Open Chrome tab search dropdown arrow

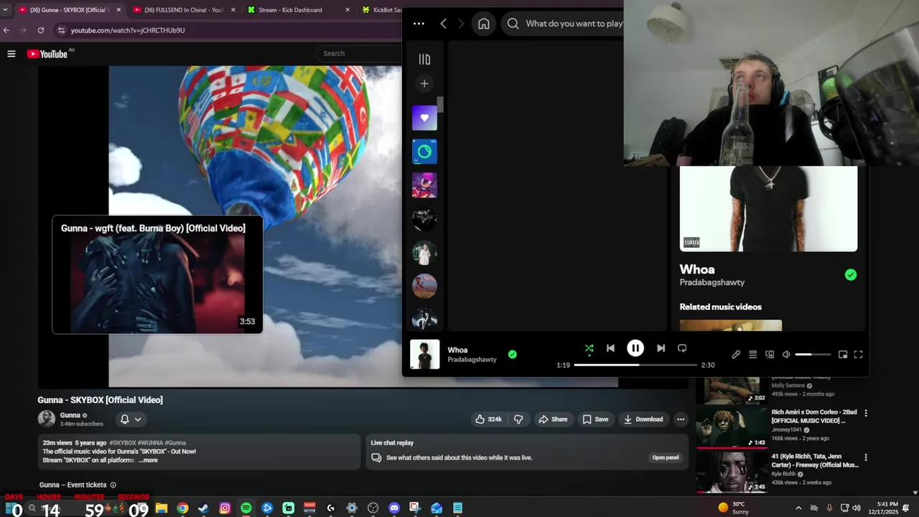[x=6, y=10]
